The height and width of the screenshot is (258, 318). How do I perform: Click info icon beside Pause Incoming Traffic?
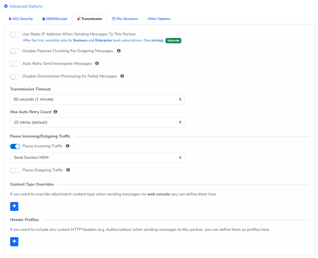(x=67, y=146)
